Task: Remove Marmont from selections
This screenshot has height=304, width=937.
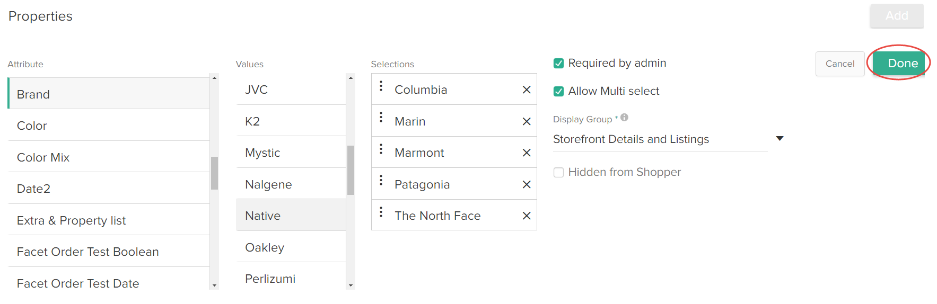Action: point(526,153)
